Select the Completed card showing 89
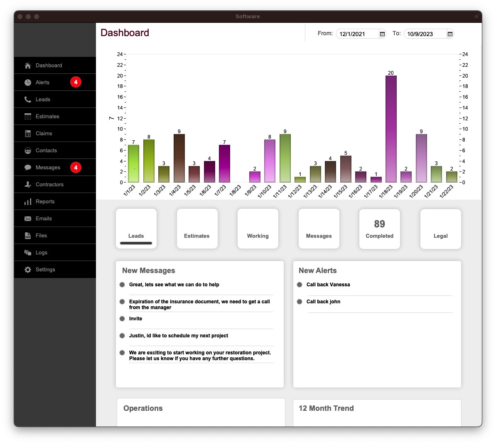The width and height of the screenshot is (496, 444). (x=379, y=229)
